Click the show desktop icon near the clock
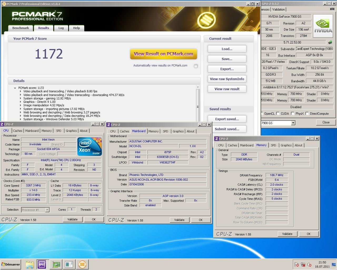The width and height of the screenshot is (337, 270). point(334,264)
